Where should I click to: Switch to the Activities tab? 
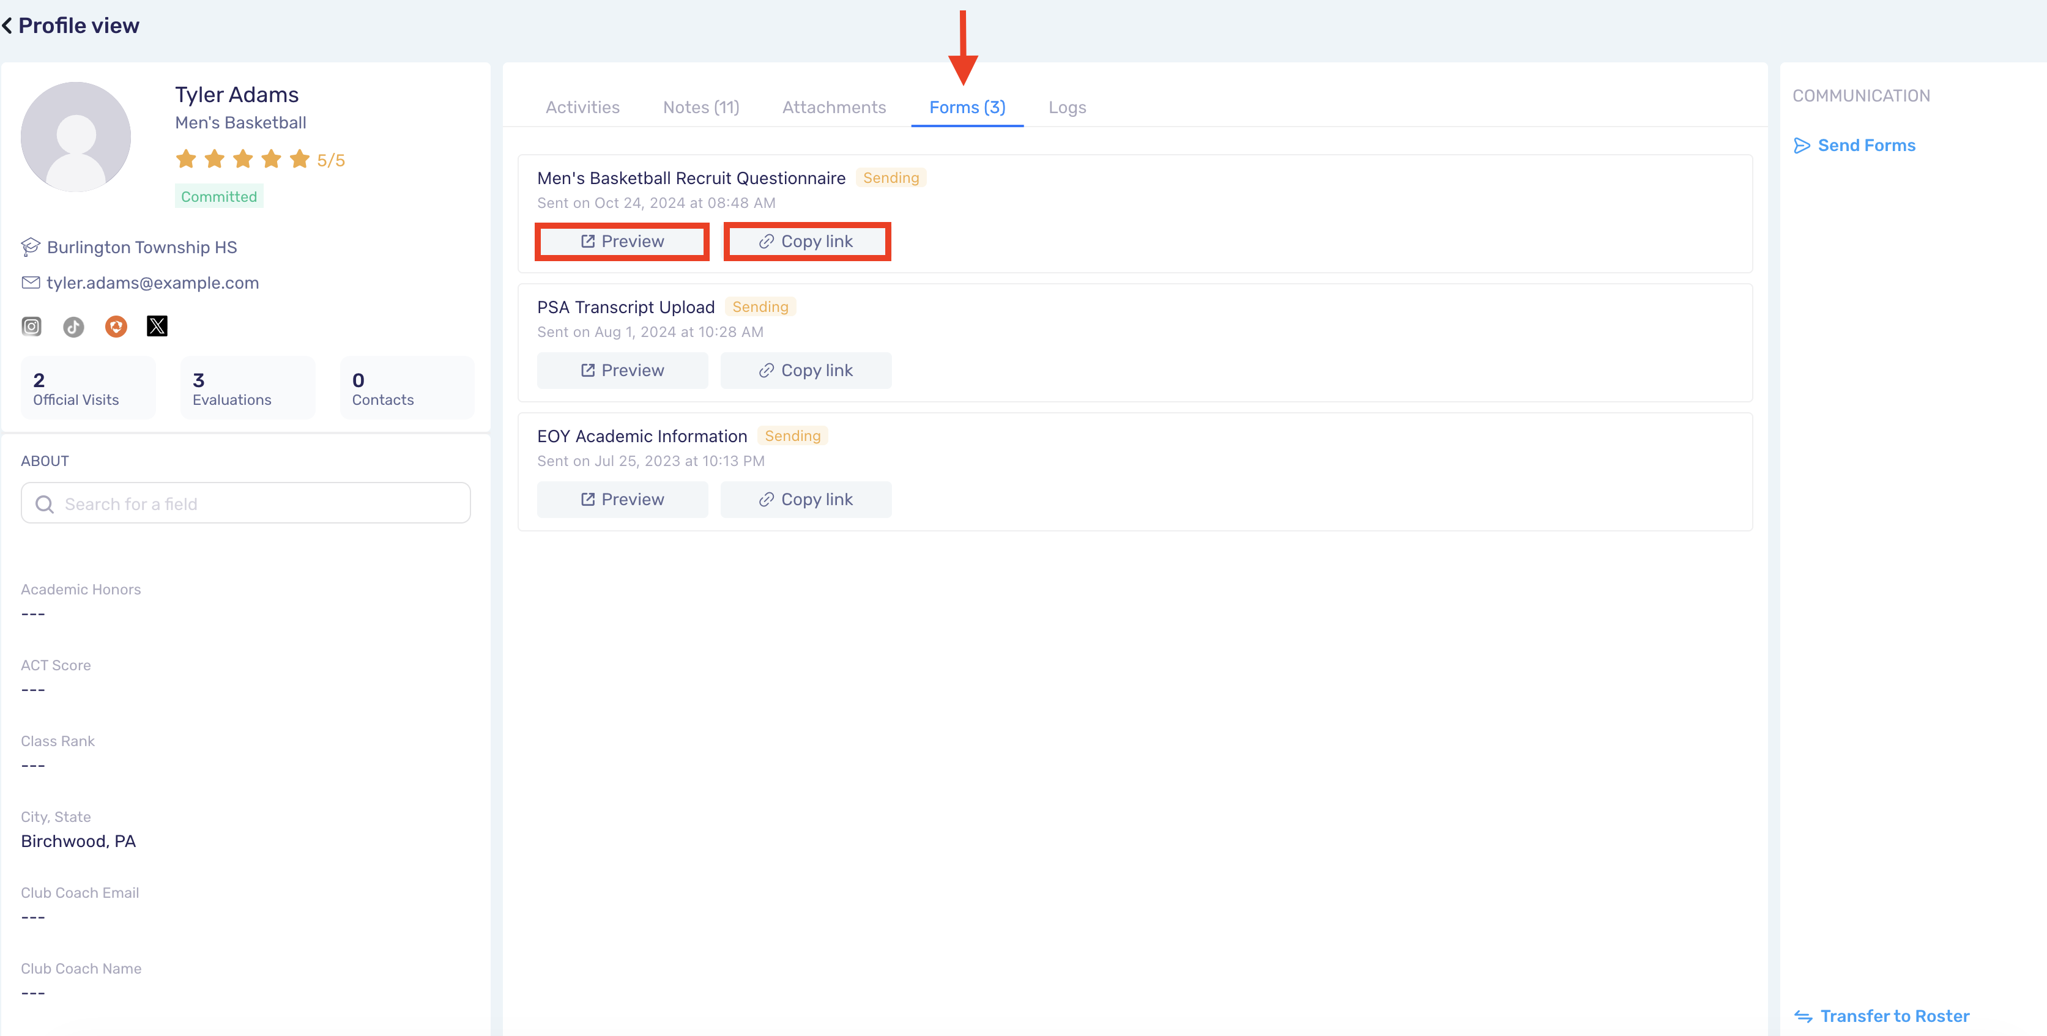582,107
